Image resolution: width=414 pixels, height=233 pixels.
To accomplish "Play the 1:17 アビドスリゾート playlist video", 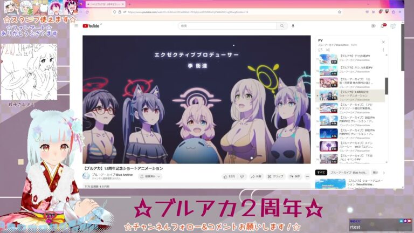I will 351,108.
